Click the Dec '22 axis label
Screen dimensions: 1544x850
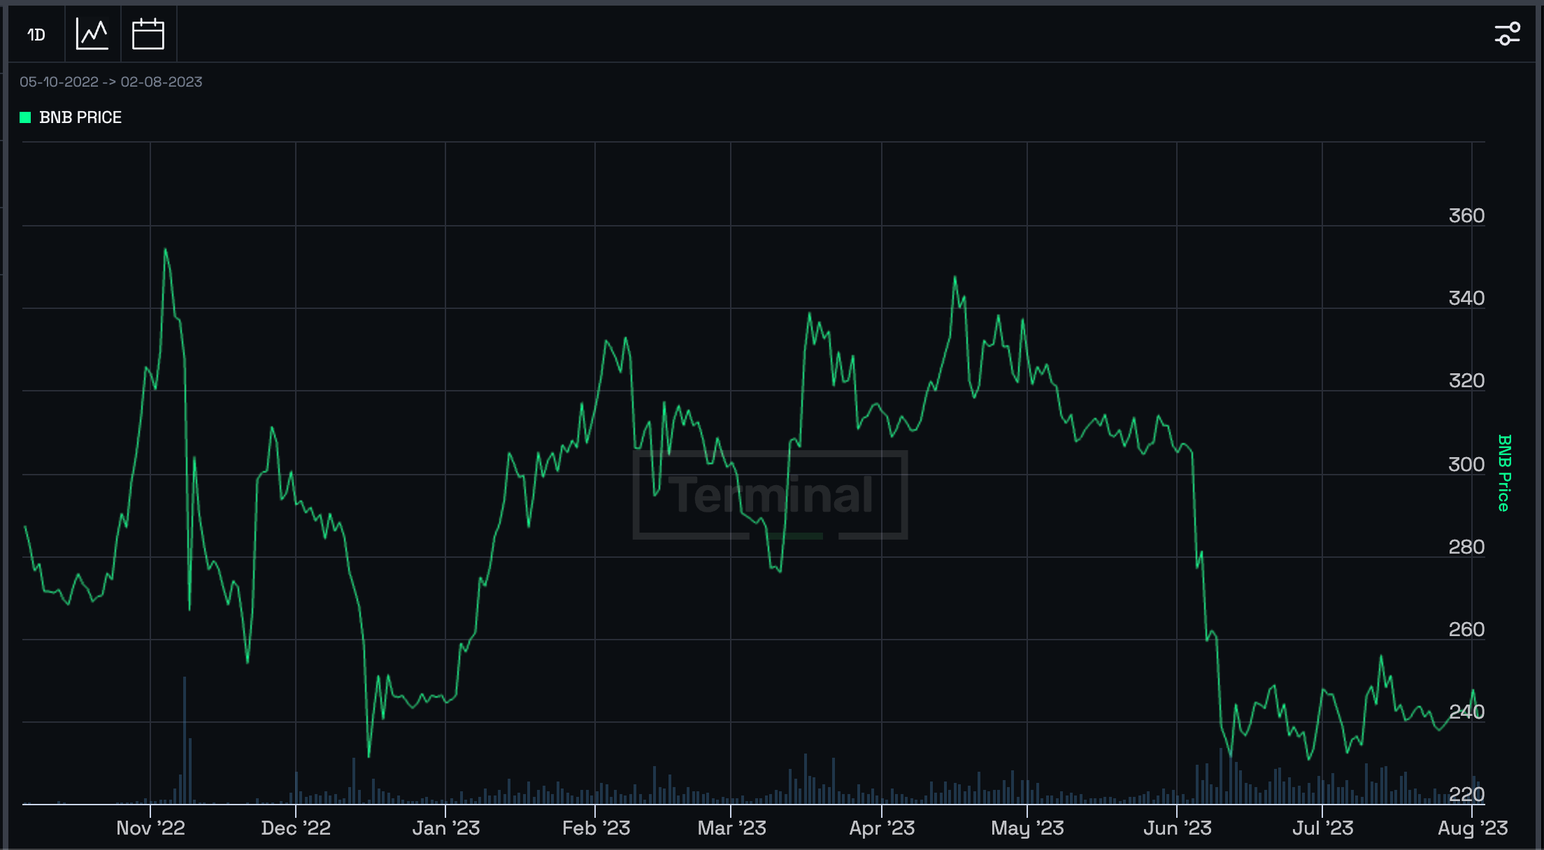tap(296, 828)
